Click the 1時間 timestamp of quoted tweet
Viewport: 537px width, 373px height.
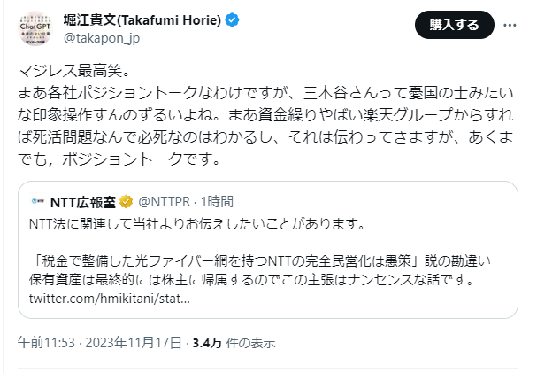(x=217, y=202)
